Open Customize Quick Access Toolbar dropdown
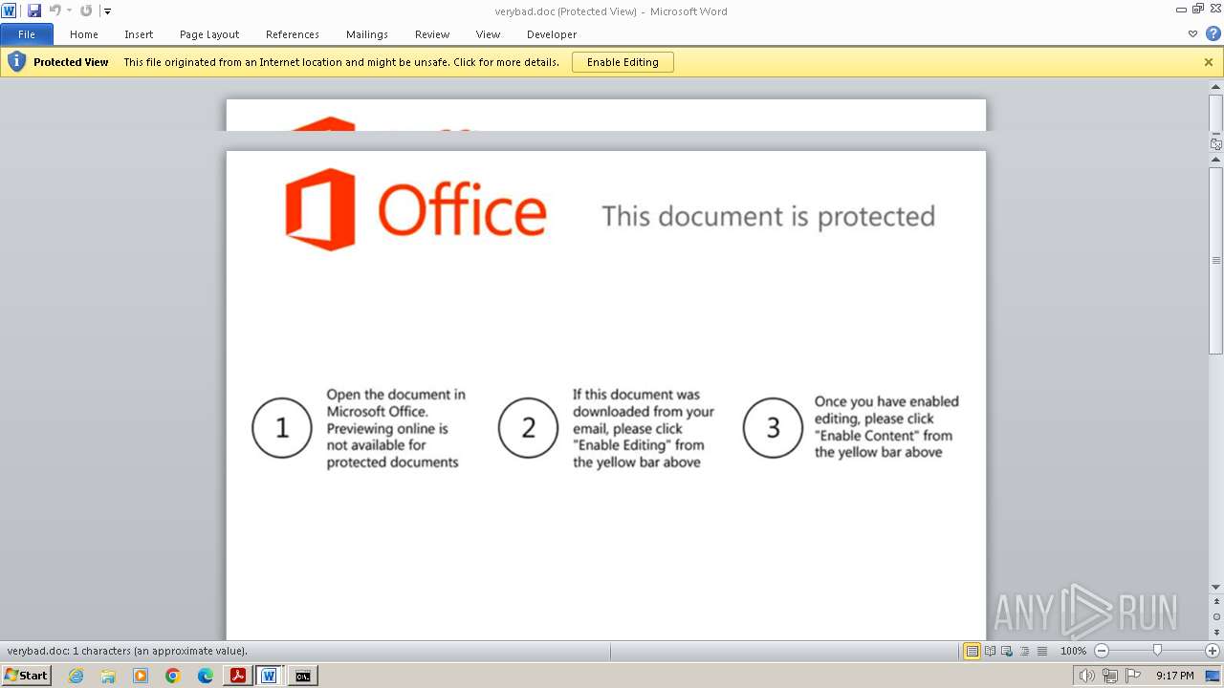This screenshot has height=688, width=1224. point(107,11)
